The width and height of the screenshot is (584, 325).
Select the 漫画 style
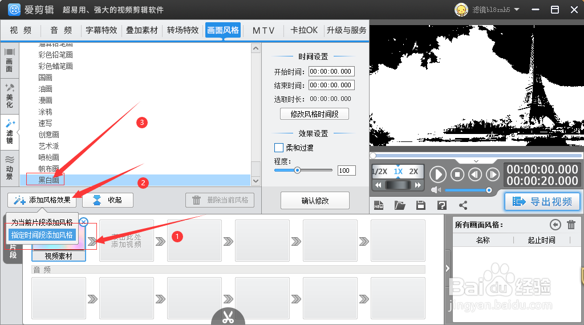click(45, 100)
